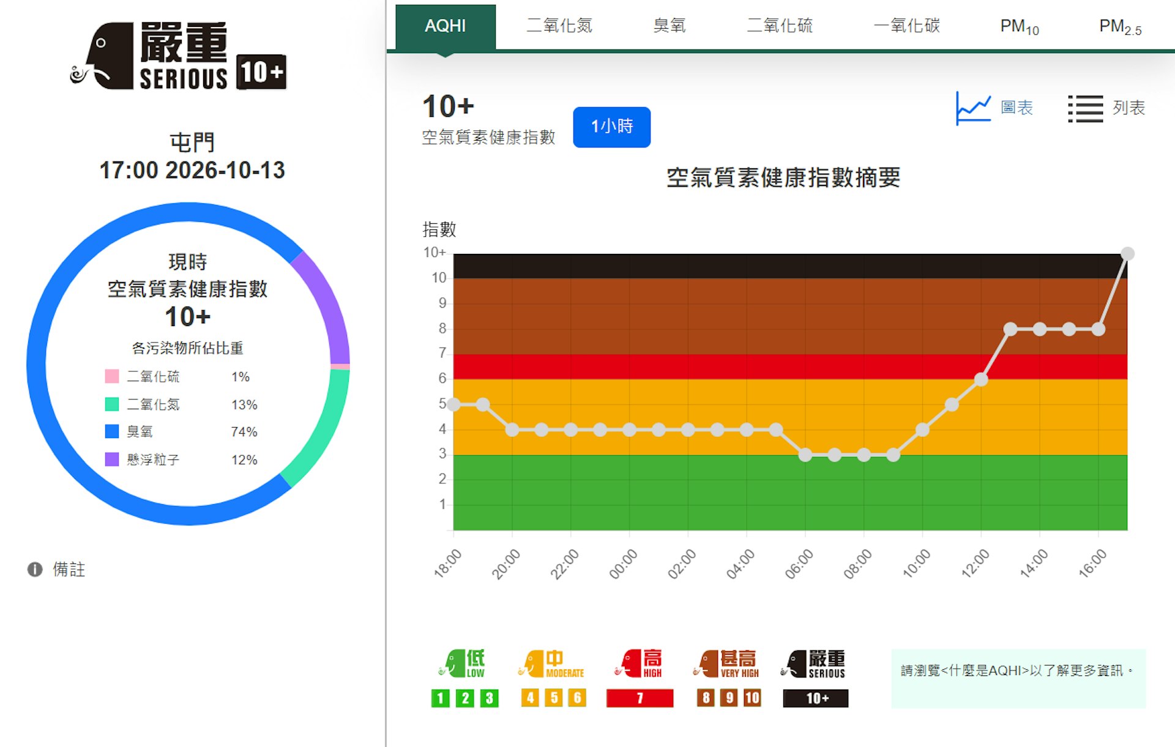Select the 1小時 interval button
Screen dimensions: 1175x747
pos(611,127)
